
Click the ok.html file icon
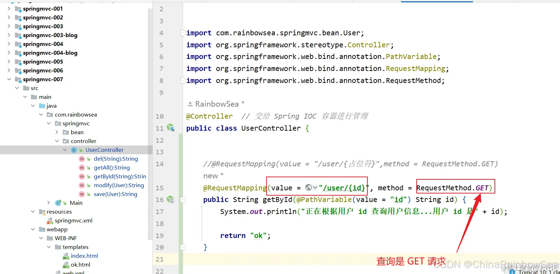66,265
